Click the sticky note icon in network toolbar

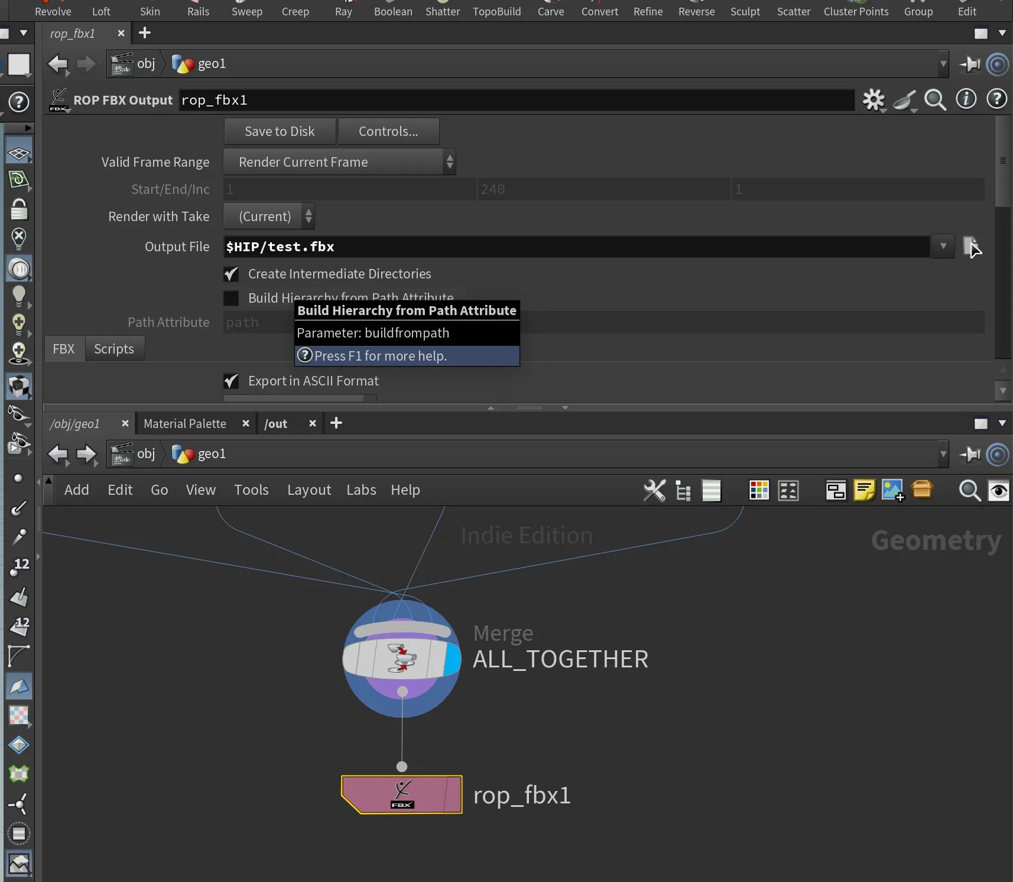[863, 490]
